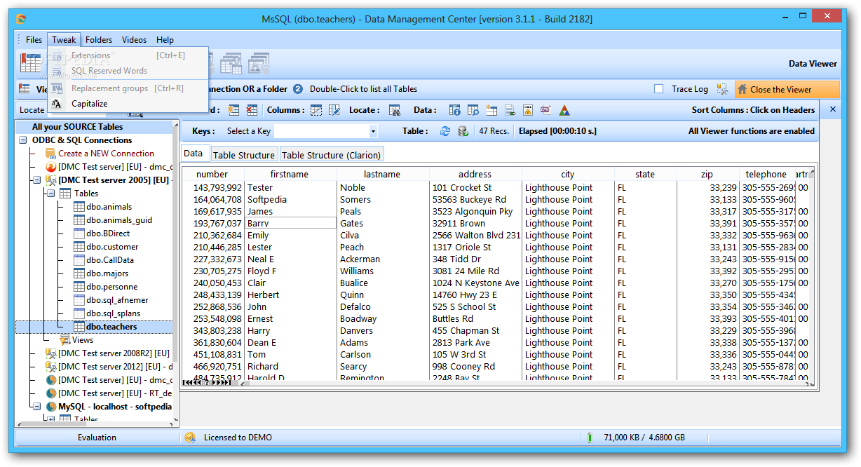Enable the Trace Log checkbox
861x467 pixels.
[658, 89]
